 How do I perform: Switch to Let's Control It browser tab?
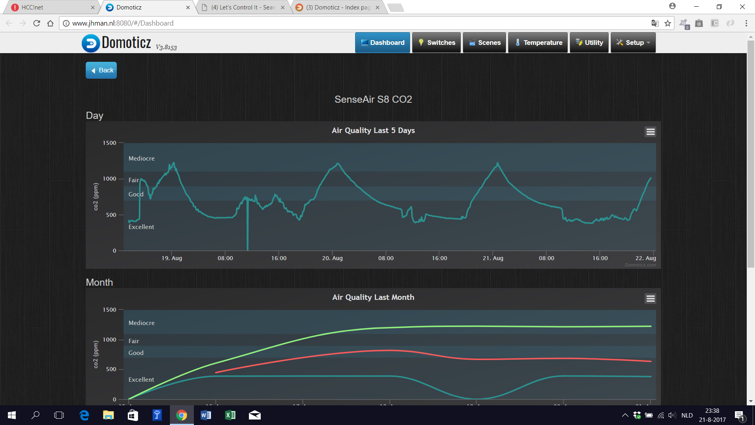tap(243, 7)
